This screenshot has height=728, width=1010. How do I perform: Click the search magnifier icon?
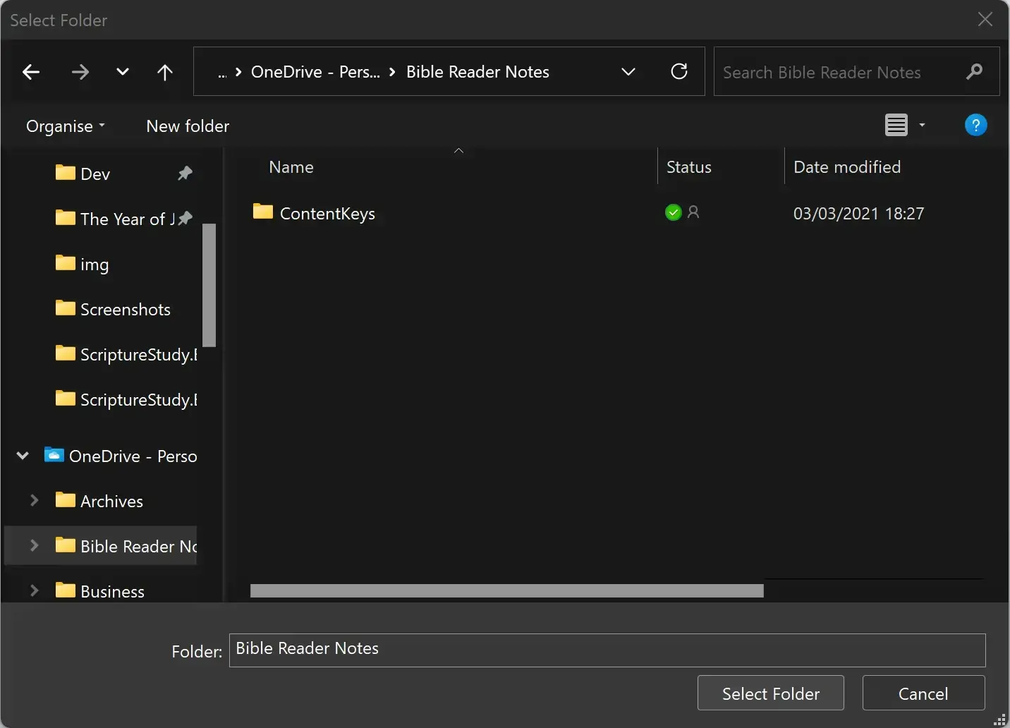coord(975,71)
